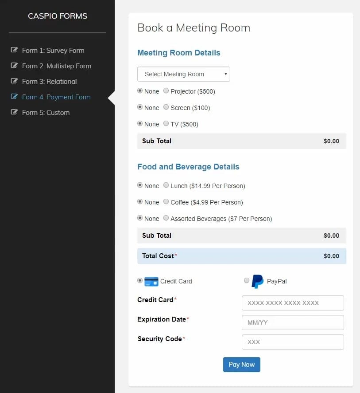Focus the Expiration Date MM/YY field
Viewport: 360px width, 393px height.
coord(293,322)
